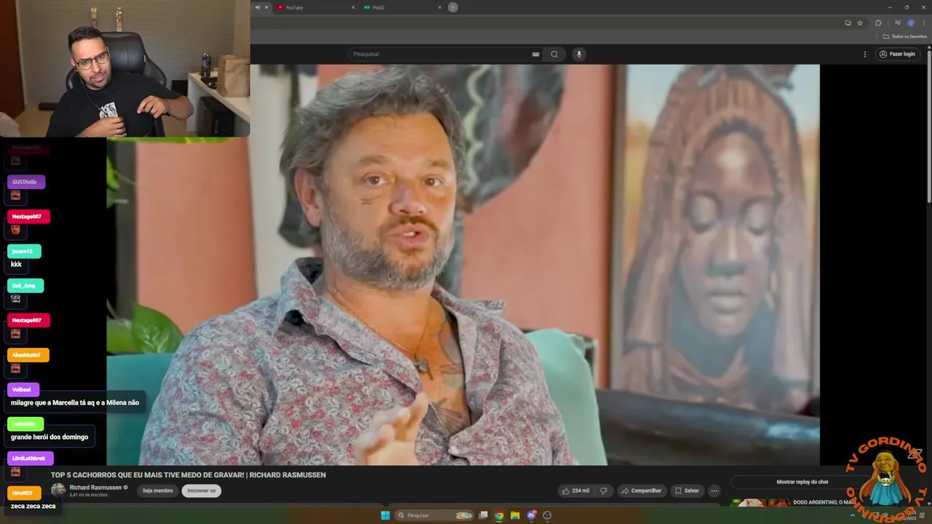Bookmark this page with star icon
Viewport: 932px width, 524px height.
click(x=860, y=23)
